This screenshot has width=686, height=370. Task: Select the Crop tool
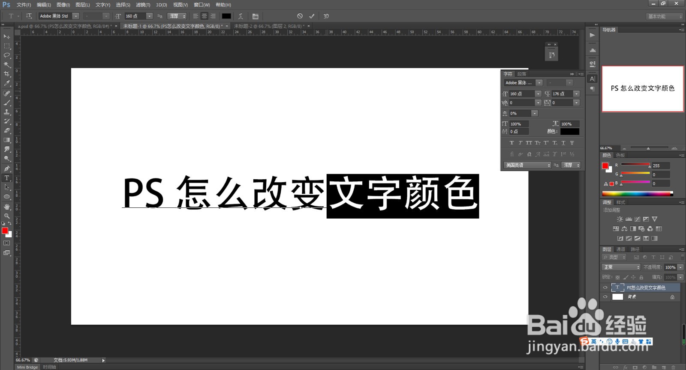(7, 74)
